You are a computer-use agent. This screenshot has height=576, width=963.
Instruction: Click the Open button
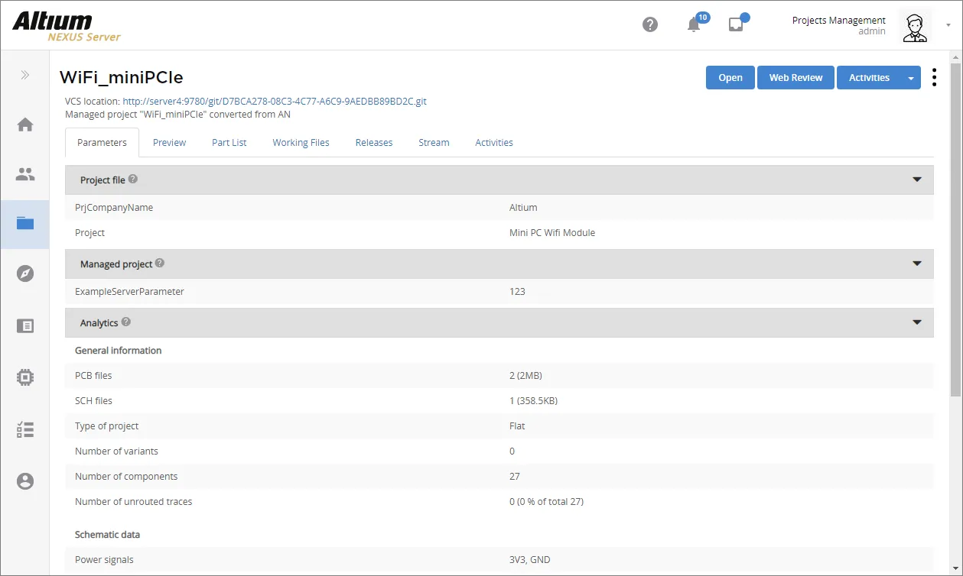point(730,78)
